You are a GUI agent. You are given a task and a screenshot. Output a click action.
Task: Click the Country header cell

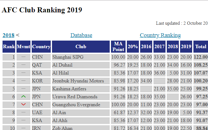click(x=41, y=47)
